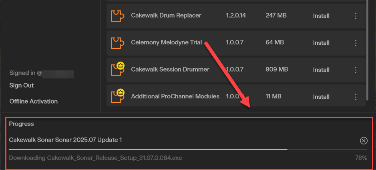Click the Cakewalk Drum Replacer puzzle icon
The height and width of the screenshot is (170, 376).
117,16
